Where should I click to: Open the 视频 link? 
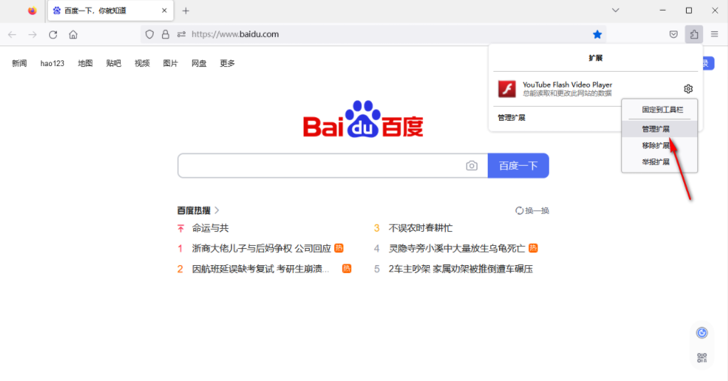point(142,63)
